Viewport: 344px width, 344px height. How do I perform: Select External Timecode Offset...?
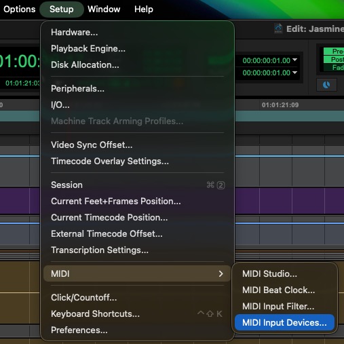tap(137, 234)
